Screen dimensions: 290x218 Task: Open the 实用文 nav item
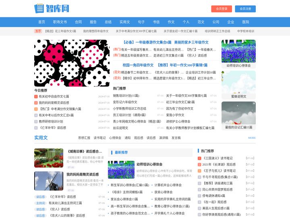(x=124, y=22)
